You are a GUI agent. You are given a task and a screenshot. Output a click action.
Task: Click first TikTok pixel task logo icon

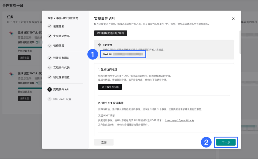pos(12,34)
